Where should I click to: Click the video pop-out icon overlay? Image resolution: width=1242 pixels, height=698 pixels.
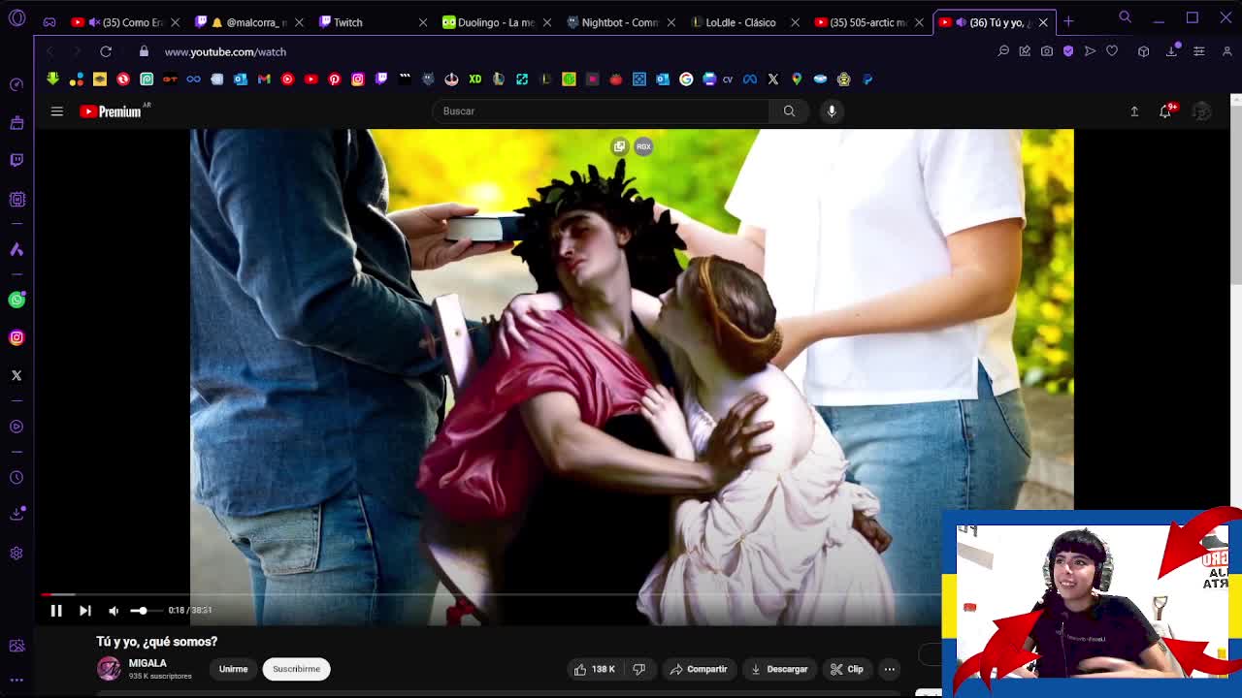620,146
